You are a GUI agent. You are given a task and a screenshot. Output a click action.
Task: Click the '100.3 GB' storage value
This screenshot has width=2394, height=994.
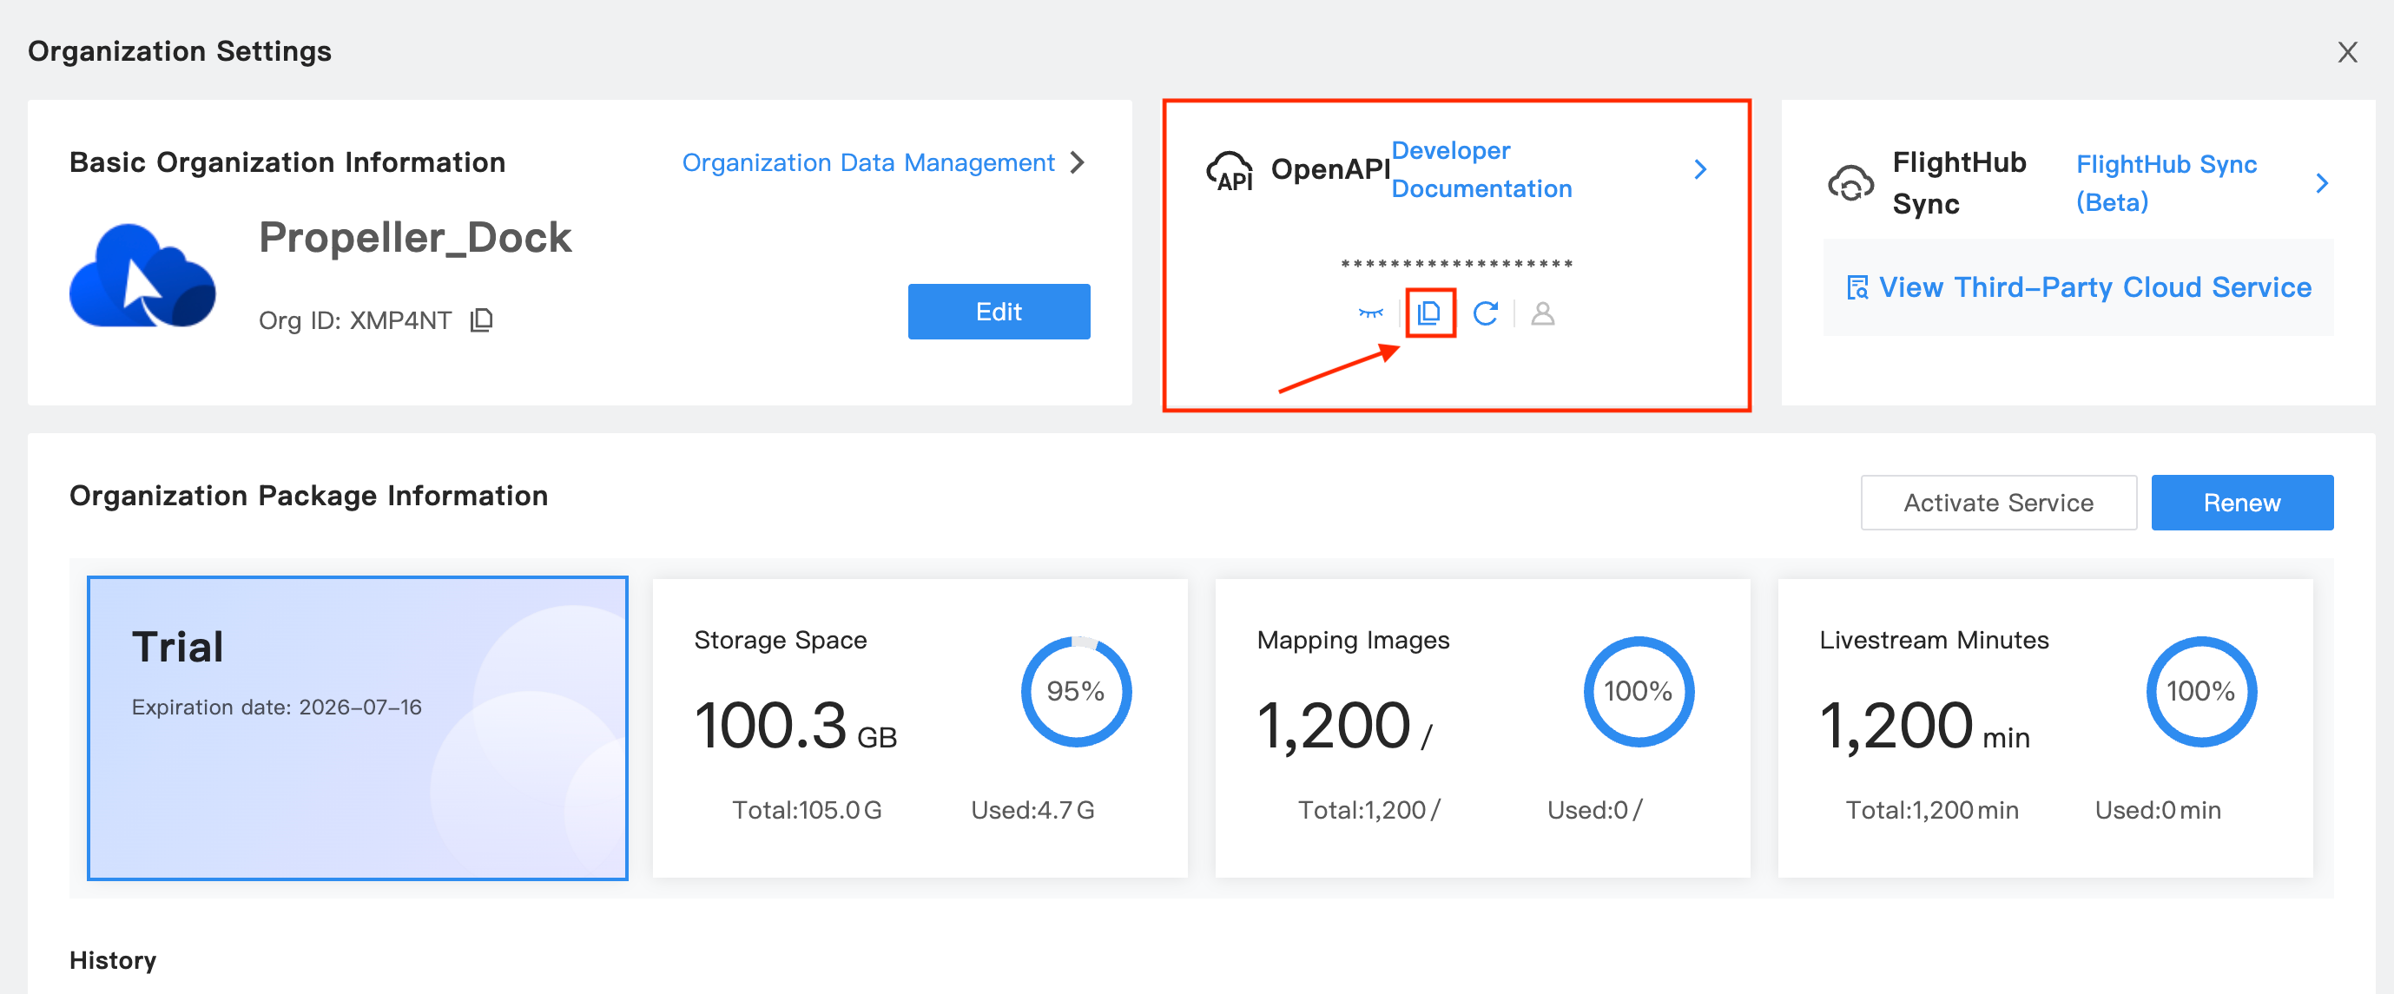[x=795, y=726]
